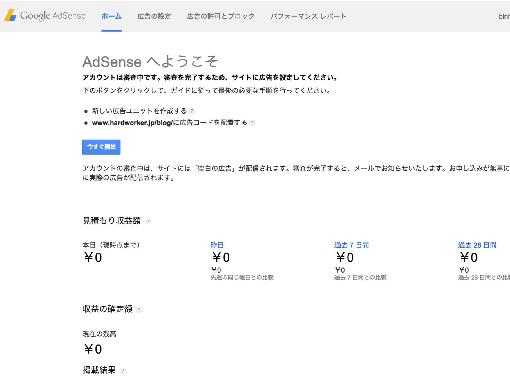The height and width of the screenshot is (385, 510).
Task: Switch to 広告の設定 tab
Action: tap(154, 16)
